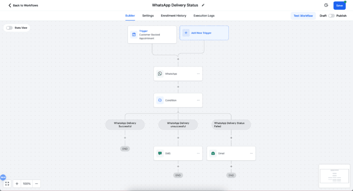The height and width of the screenshot is (191, 353).
Task: Open the Settings tab
Action: pos(148,16)
